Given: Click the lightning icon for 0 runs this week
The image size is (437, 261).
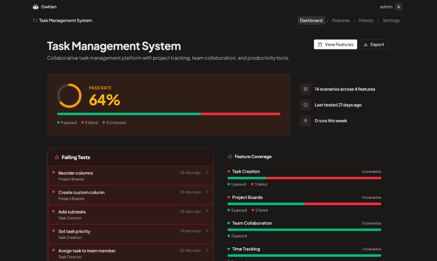Looking at the screenshot, I should (305, 121).
